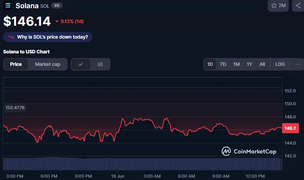304x180 pixels.
Task: Click the 6:00 AM time label
Action: (x=186, y=176)
